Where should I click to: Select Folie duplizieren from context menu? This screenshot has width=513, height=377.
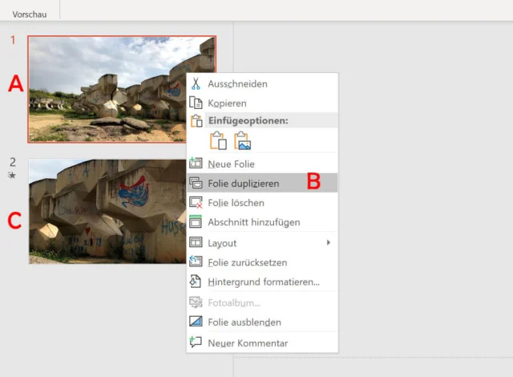[244, 183]
